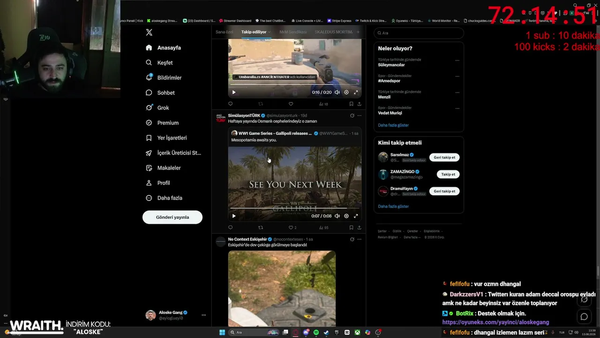Open İçerik Üreticisi creator studio
The image size is (600, 338).
(173, 153)
